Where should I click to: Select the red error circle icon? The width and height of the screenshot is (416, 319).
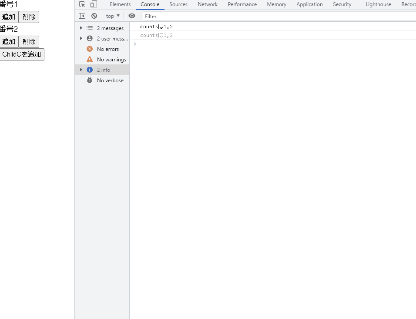pos(90,49)
